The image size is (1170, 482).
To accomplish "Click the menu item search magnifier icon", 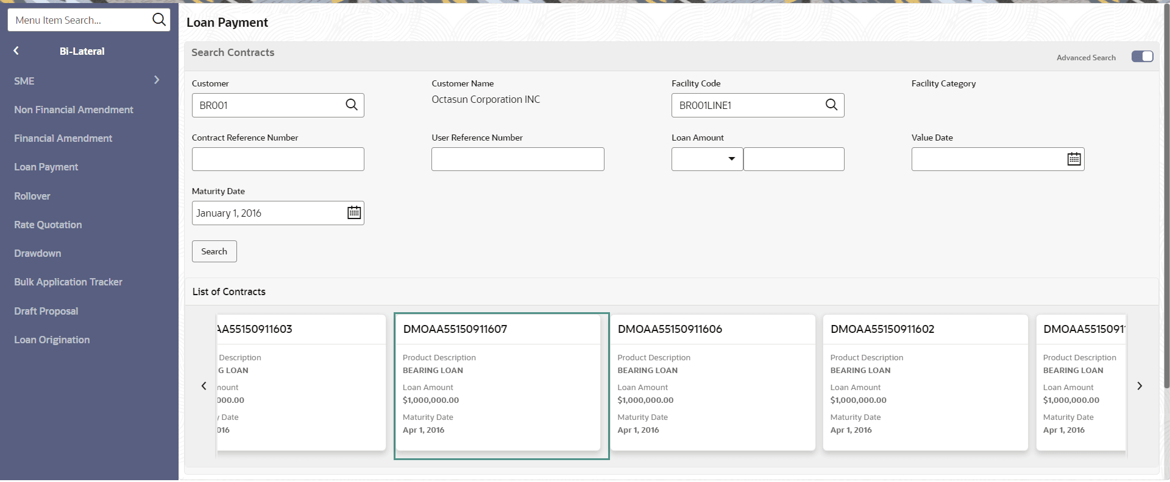I will click(x=159, y=19).
